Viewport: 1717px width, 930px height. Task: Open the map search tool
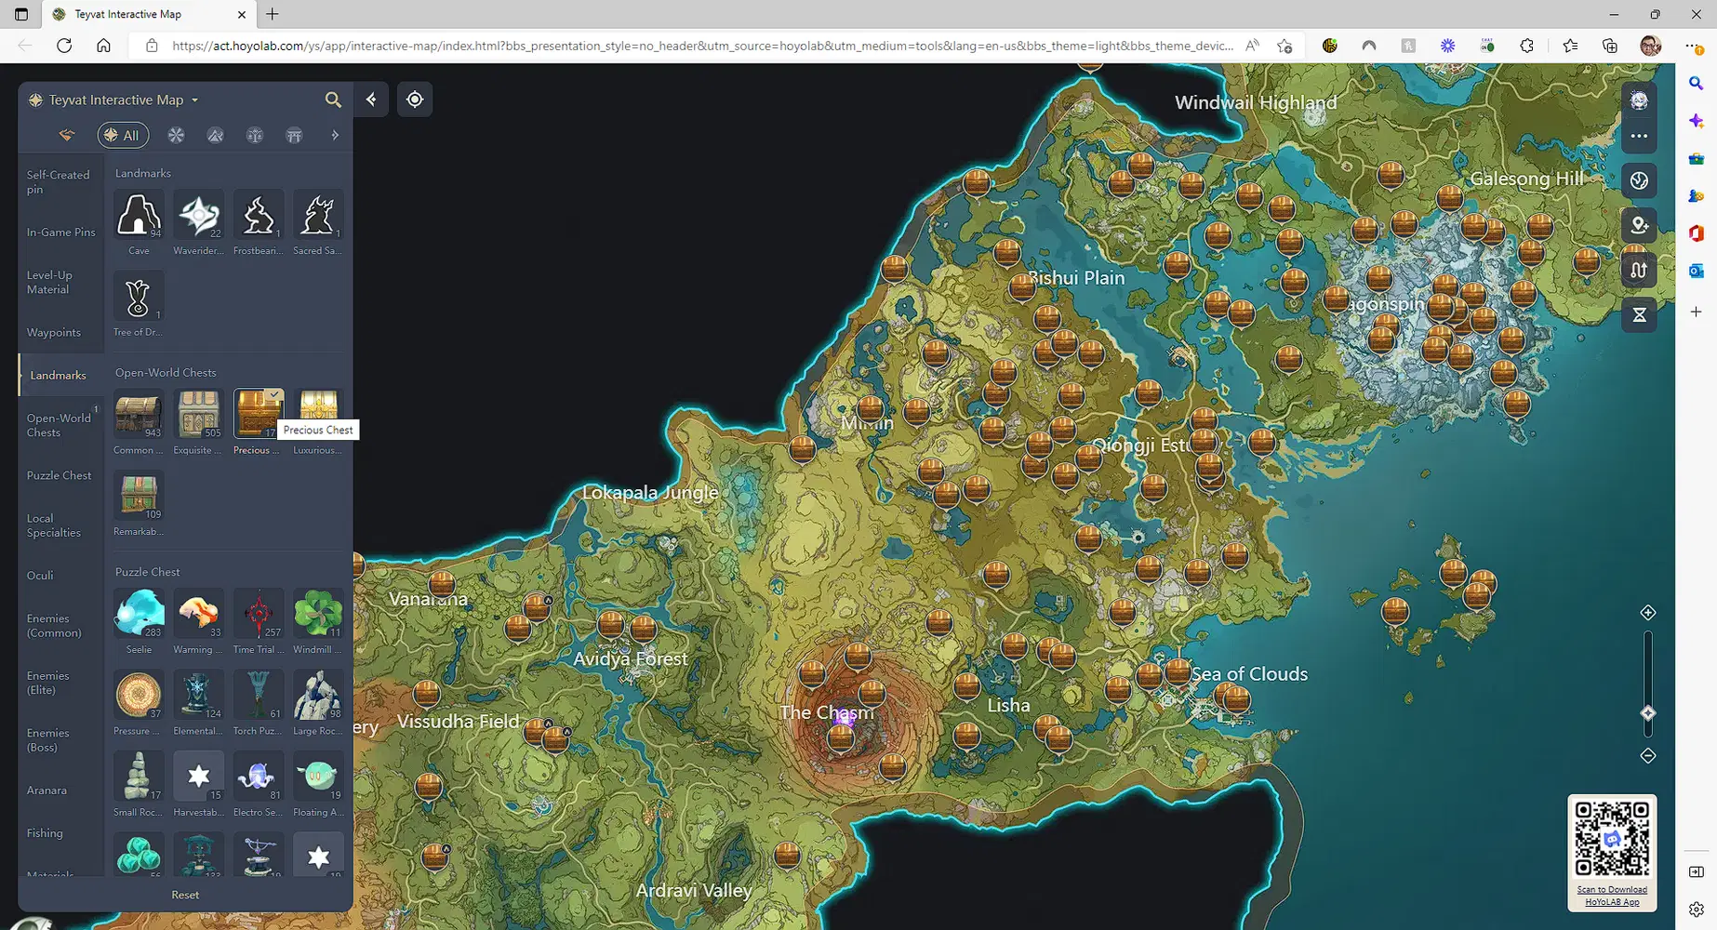[333, 100]
